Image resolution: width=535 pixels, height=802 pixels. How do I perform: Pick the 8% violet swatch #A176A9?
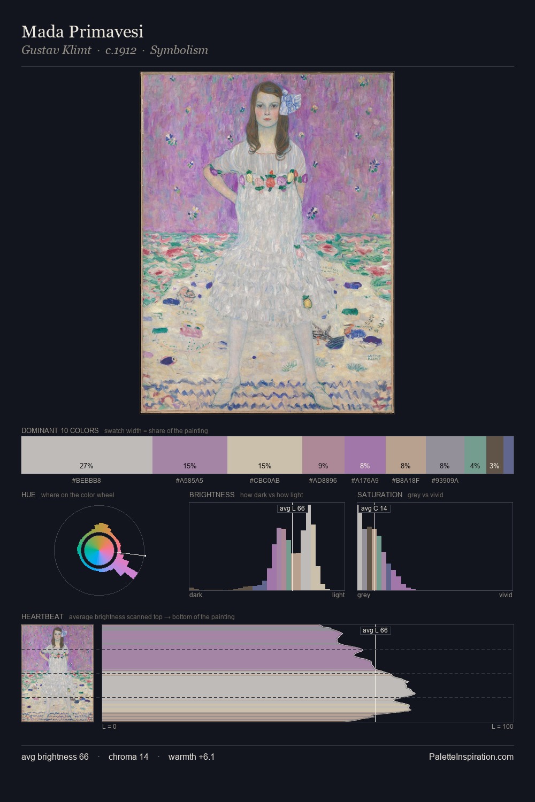[x=365, y=455]
